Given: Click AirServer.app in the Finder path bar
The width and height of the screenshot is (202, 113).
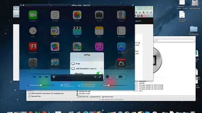Looking at the screenshot, I should (x=108, y=97).
